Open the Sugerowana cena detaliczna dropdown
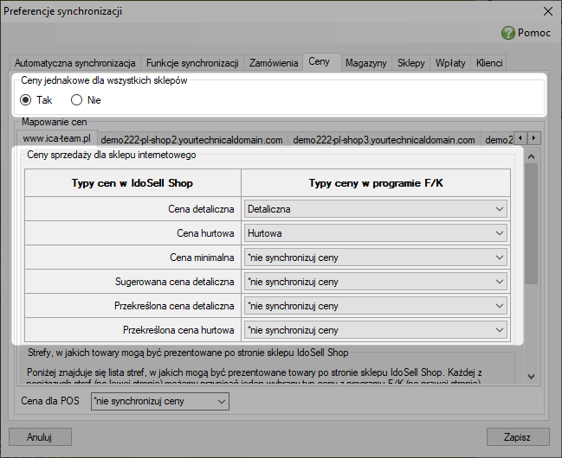The image size is (562, 458). (376, 282)
